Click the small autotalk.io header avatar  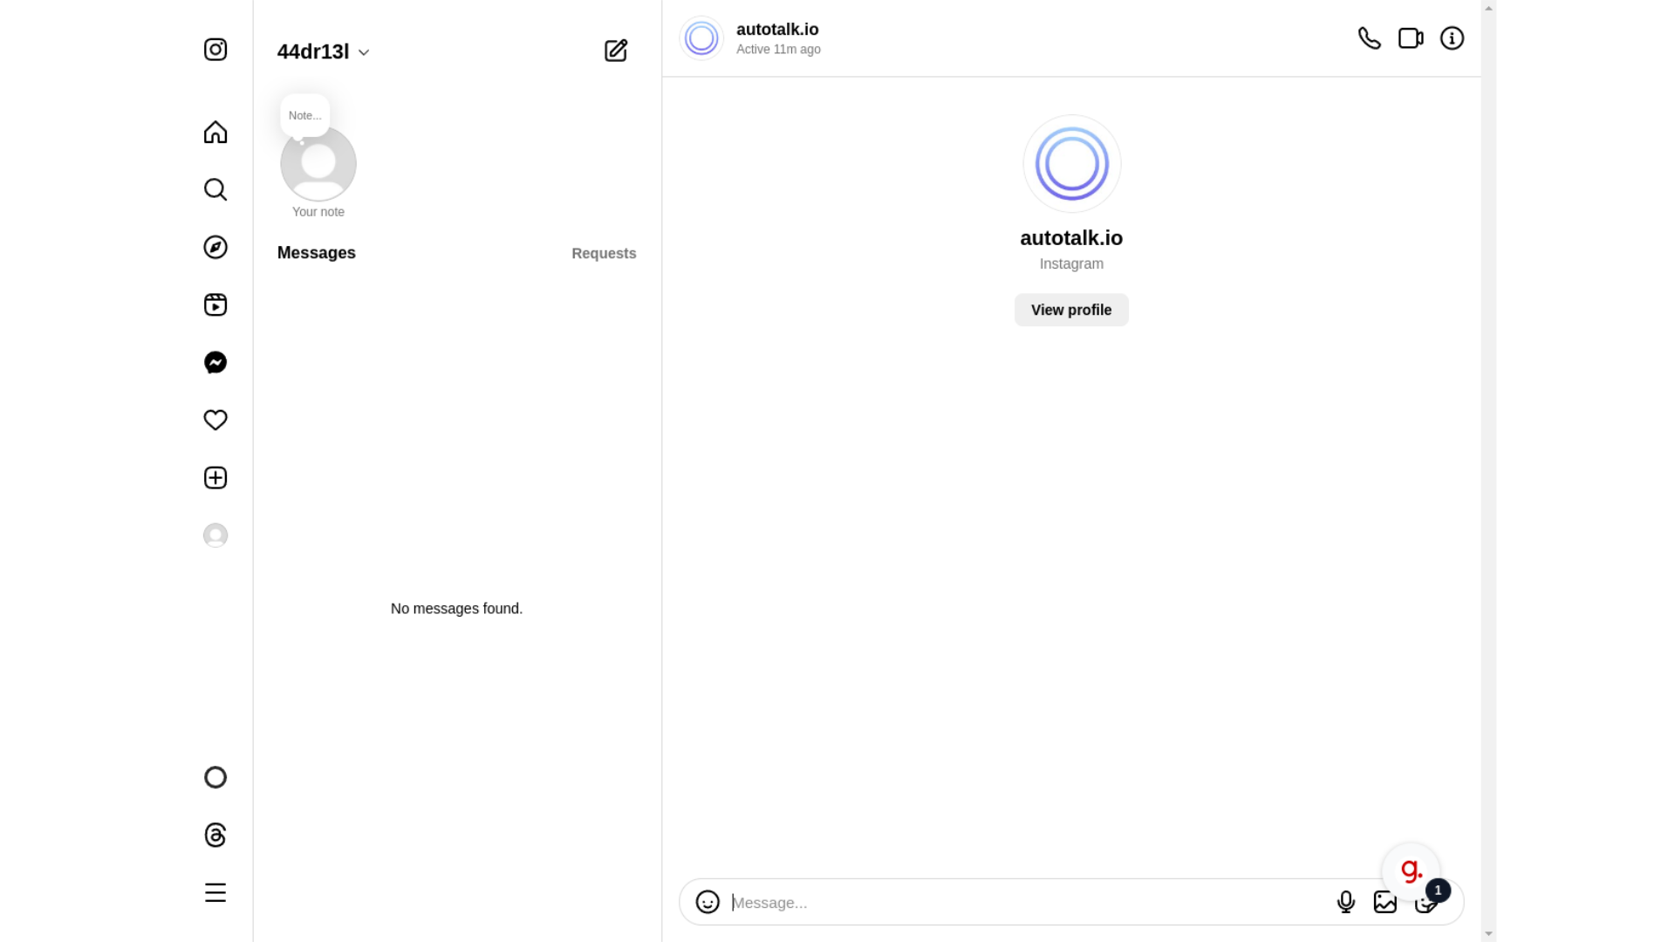tap(701, 38)
